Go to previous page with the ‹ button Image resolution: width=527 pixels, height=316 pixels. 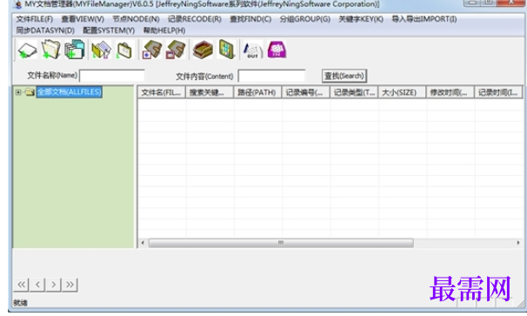[x=37, y=285]
